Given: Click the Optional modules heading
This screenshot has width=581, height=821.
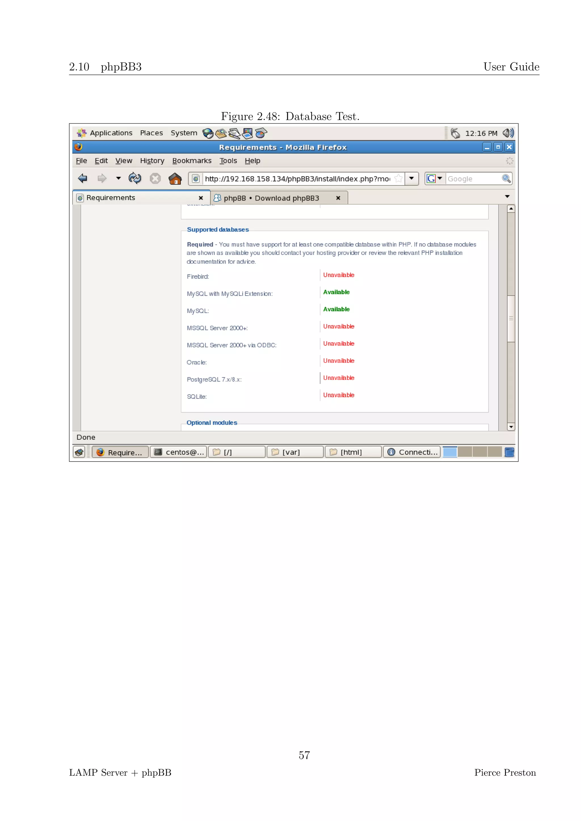Looking at the screenshot, I should [x=212, y=423].
